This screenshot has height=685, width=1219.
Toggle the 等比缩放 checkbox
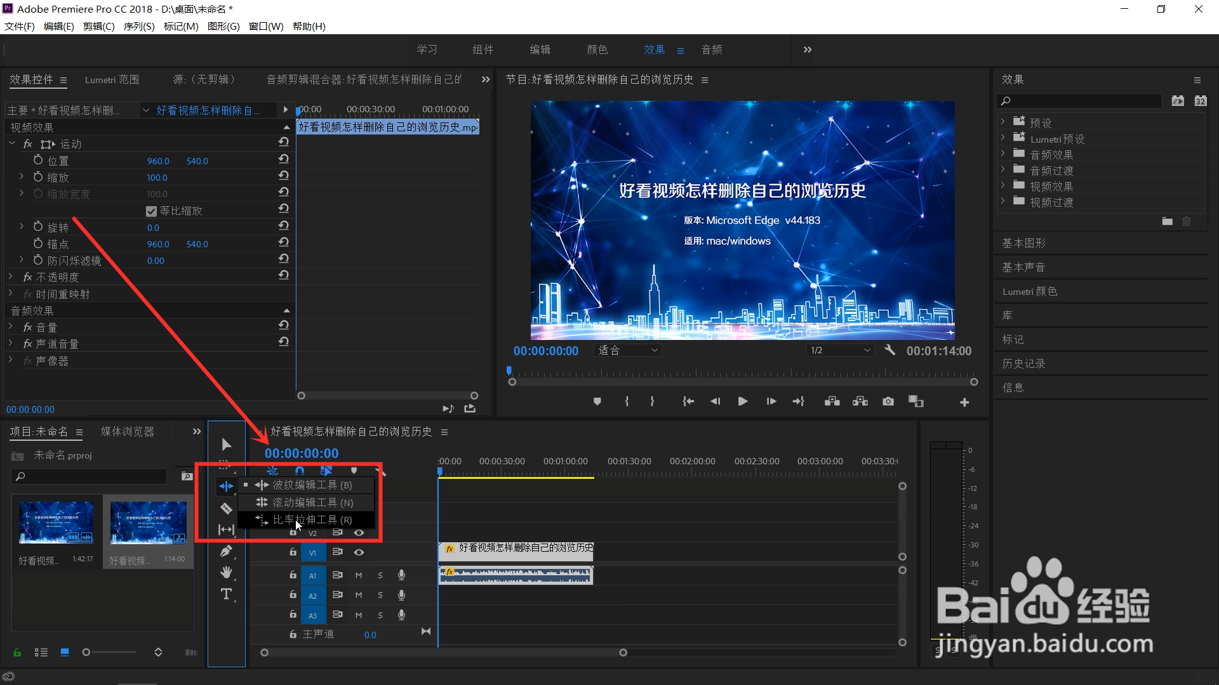[151, 211]
